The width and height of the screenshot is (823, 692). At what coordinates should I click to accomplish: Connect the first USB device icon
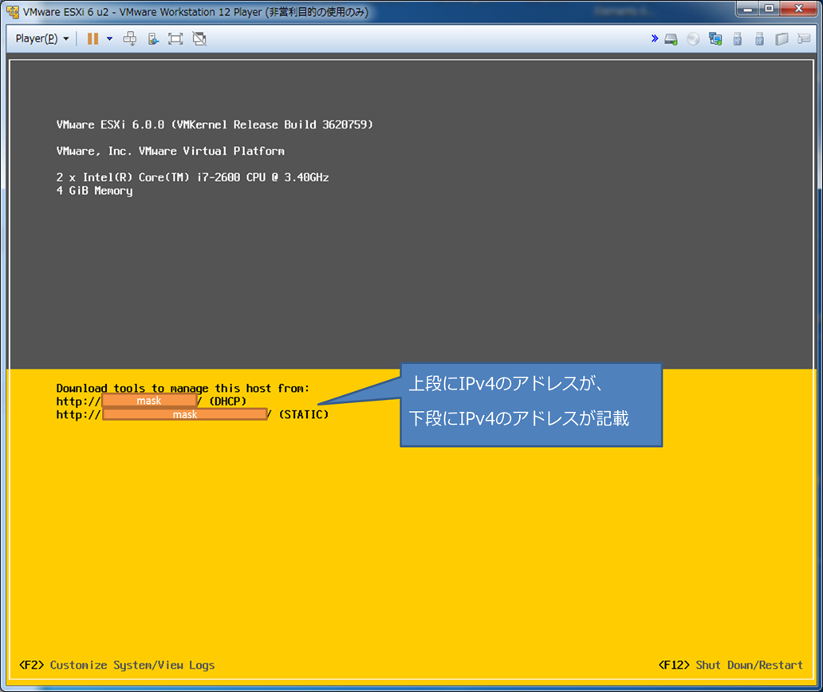(738, 38)
